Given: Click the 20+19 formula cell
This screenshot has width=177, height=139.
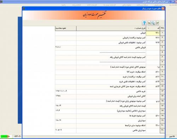Looking at the screenshot, I should coord(65,131).
